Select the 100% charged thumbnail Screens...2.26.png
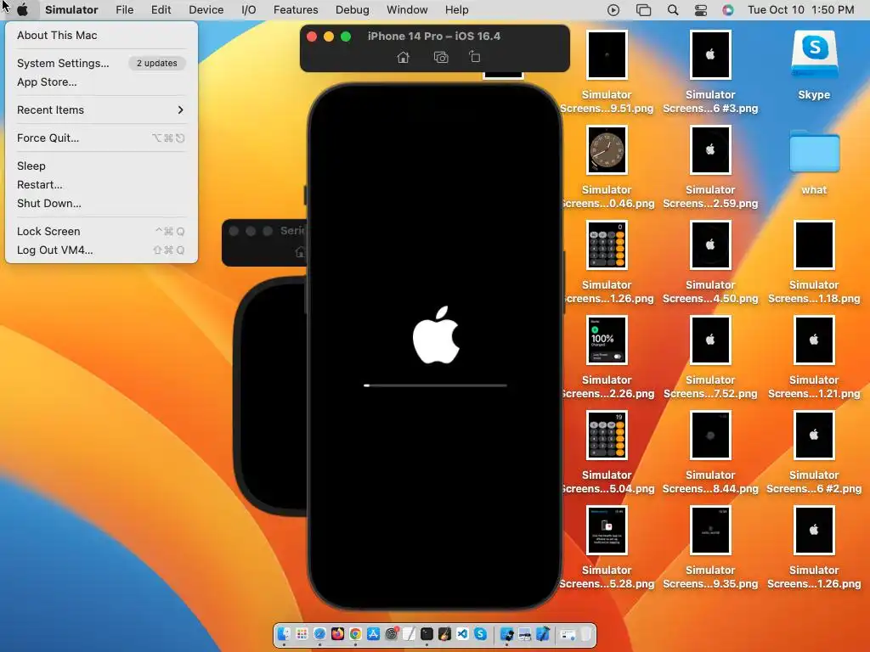The image size is (870, 652). [607, 357]
